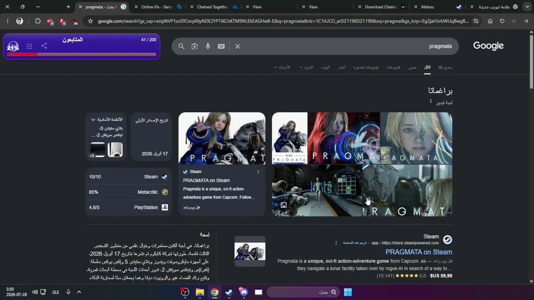Open File Explorer from the taskbar
Image resolution: width=534 pixels, height=300 pixels.
[200, 292]
